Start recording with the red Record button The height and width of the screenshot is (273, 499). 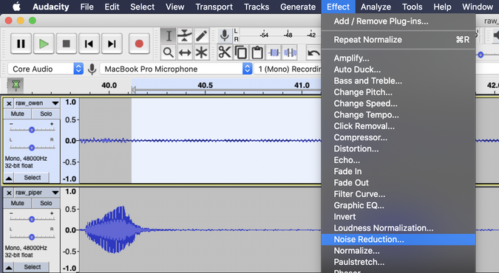(139, 44)
